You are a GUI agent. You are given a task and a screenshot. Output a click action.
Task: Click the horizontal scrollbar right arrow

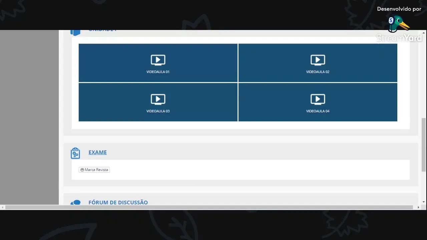coord(419,207)
